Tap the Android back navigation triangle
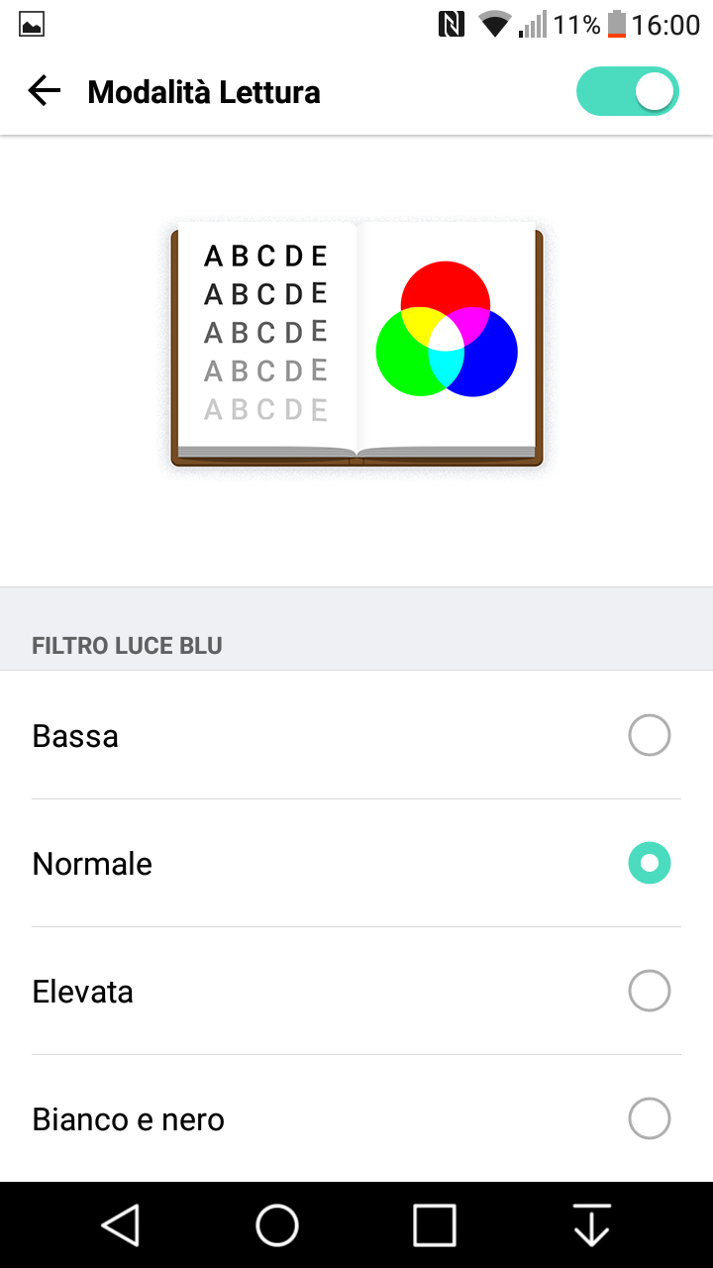 [x=120, y=1225]
